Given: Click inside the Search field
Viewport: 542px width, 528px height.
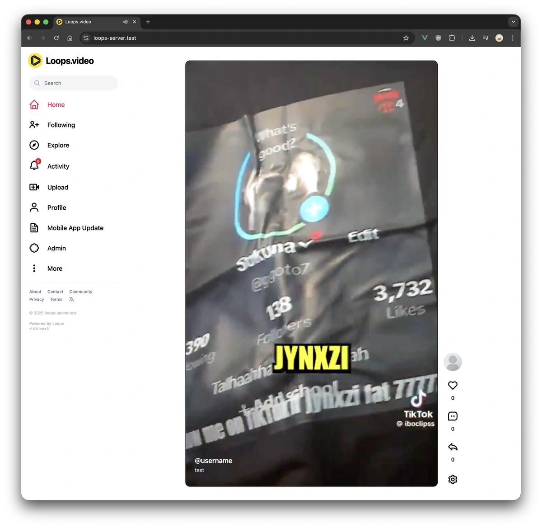Looking at the screenshot, I should pyautogui.click(x=73, y=83).
